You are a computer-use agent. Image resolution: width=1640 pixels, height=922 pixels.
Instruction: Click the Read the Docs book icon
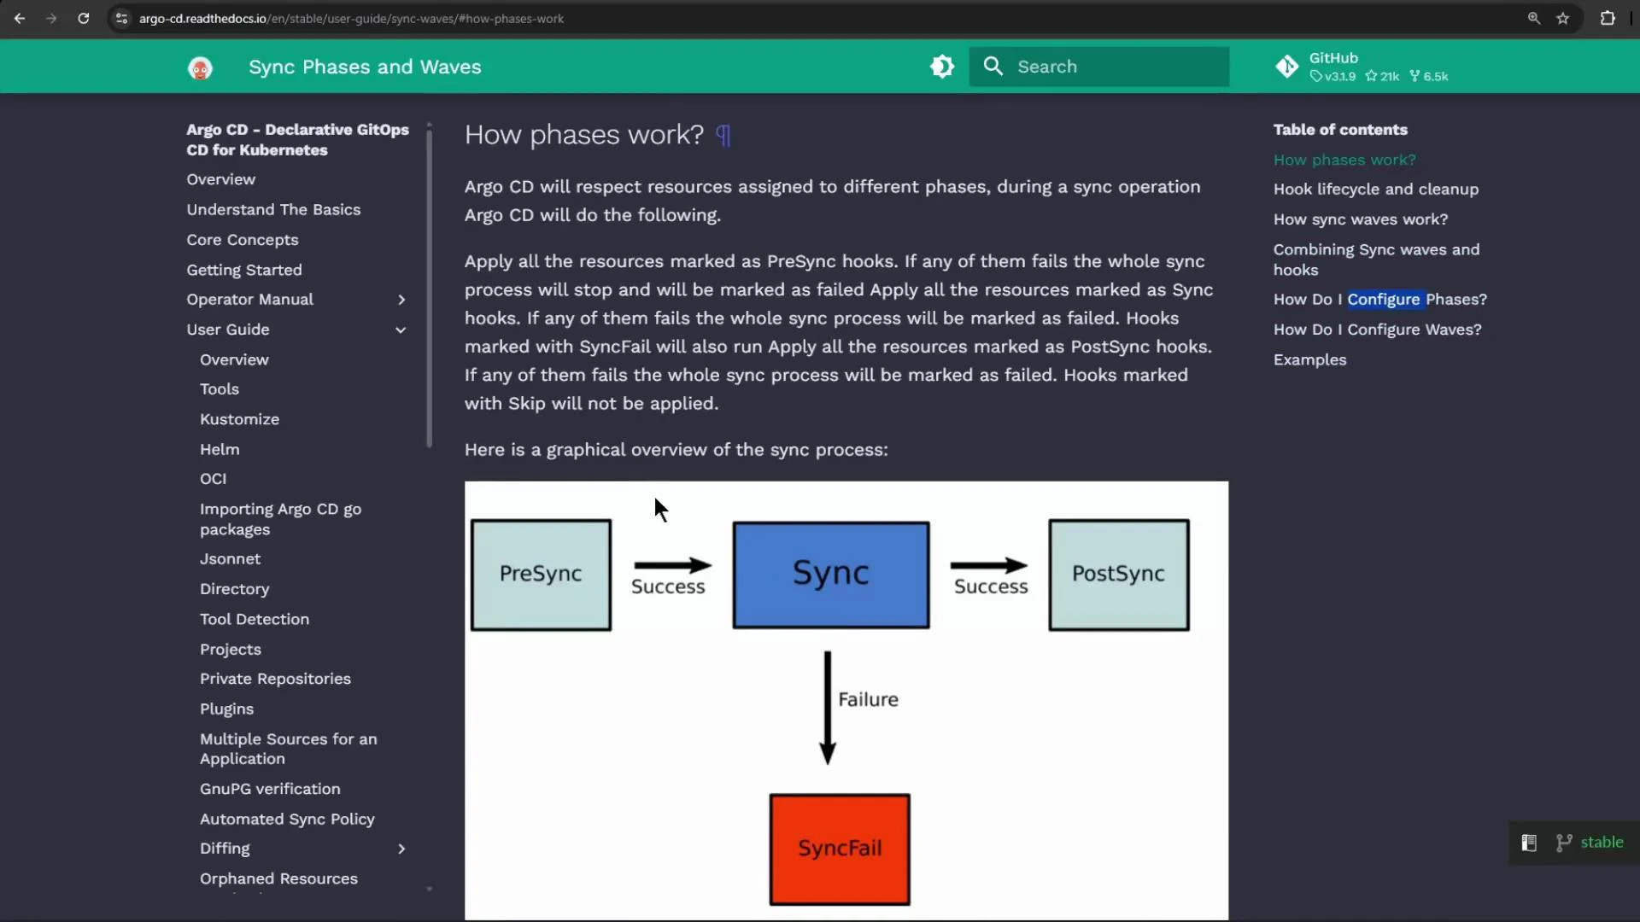1529,843
